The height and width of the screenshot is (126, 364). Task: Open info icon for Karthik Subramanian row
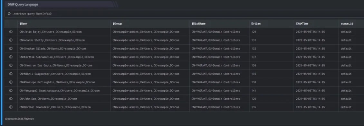point(11,57)
